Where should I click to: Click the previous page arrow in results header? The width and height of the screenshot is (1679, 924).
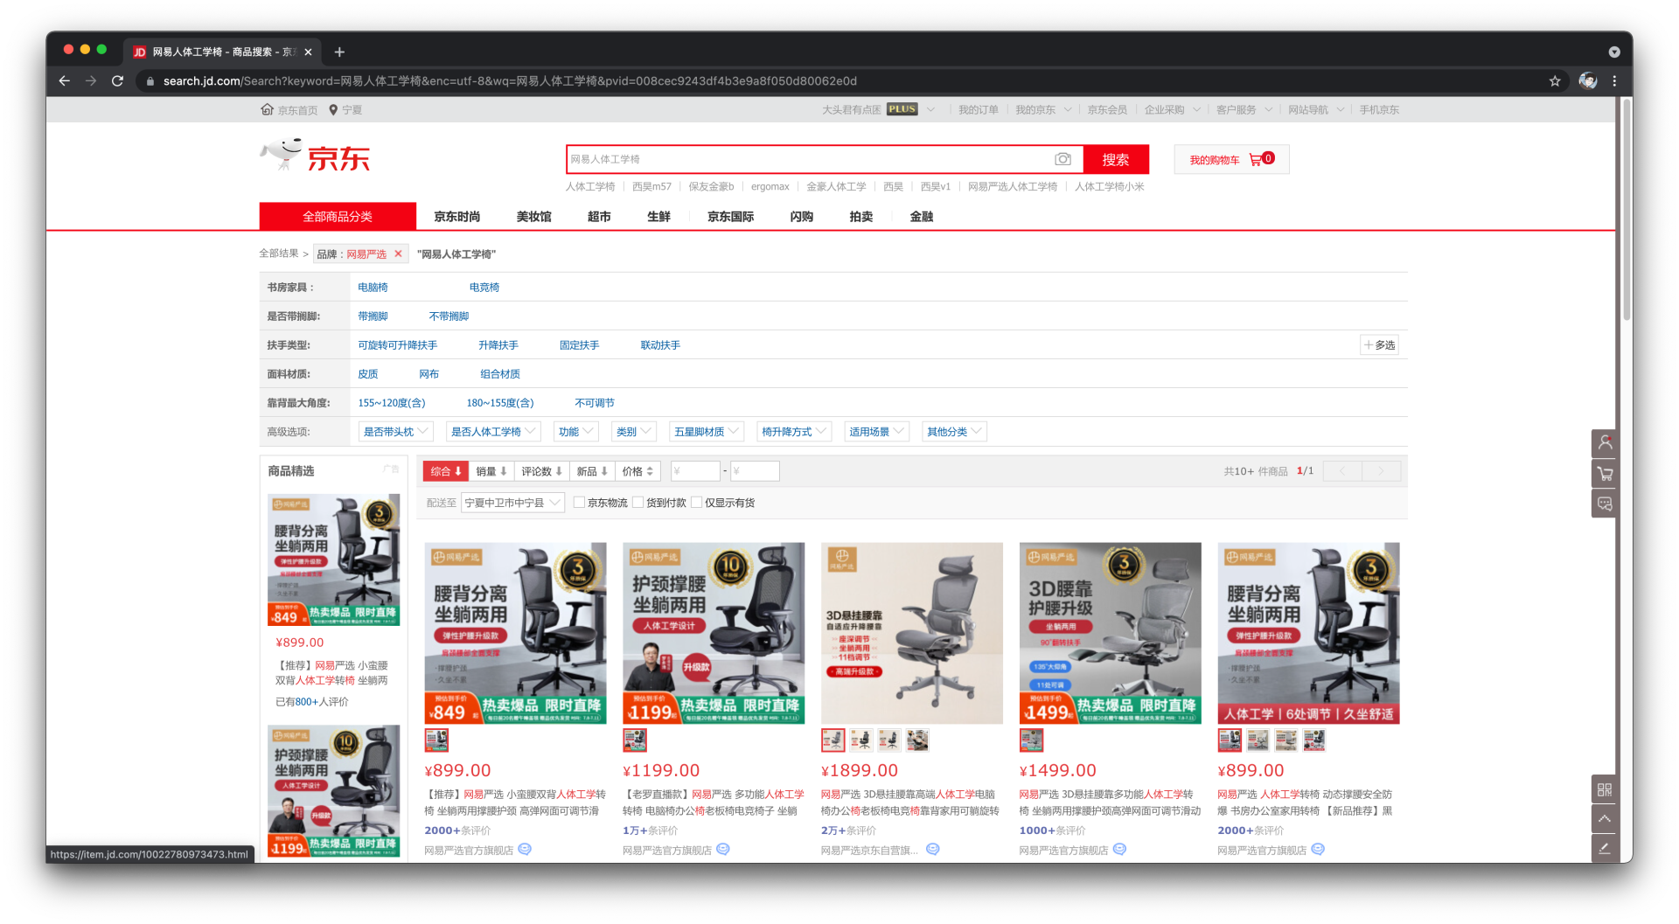pos(1342,471)
